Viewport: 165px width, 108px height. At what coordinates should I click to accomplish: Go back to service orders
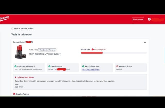point(23,29)
